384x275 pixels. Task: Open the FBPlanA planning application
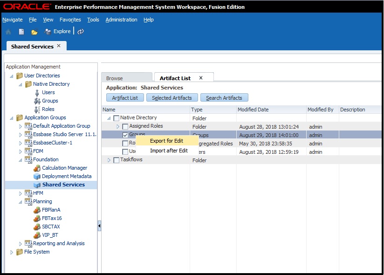[51, 210]
